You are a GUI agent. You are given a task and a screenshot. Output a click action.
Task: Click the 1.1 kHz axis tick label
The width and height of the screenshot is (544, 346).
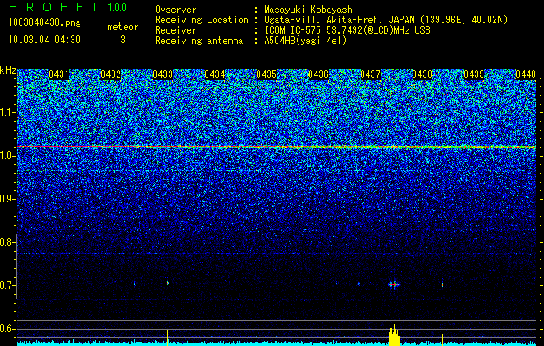pos(7,112)
